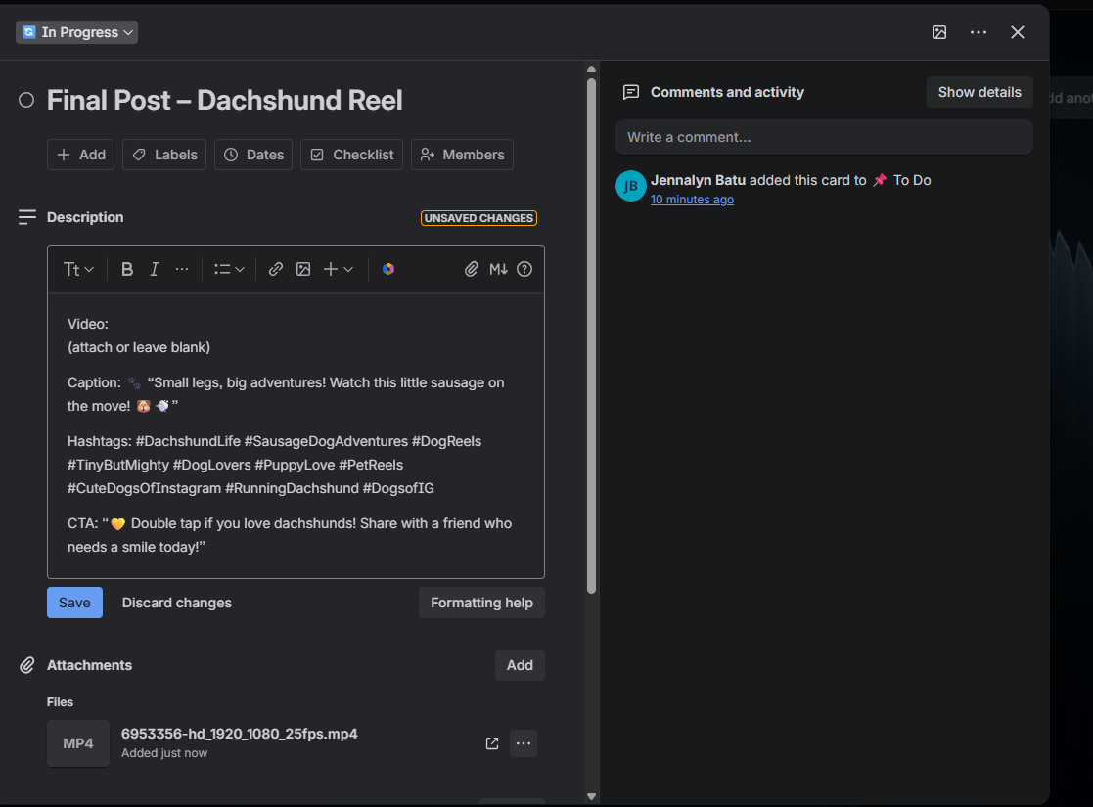The height and width of the screenshot is (807, 1093).
Task: Save the description changes
Action: [x=74, y=603]
